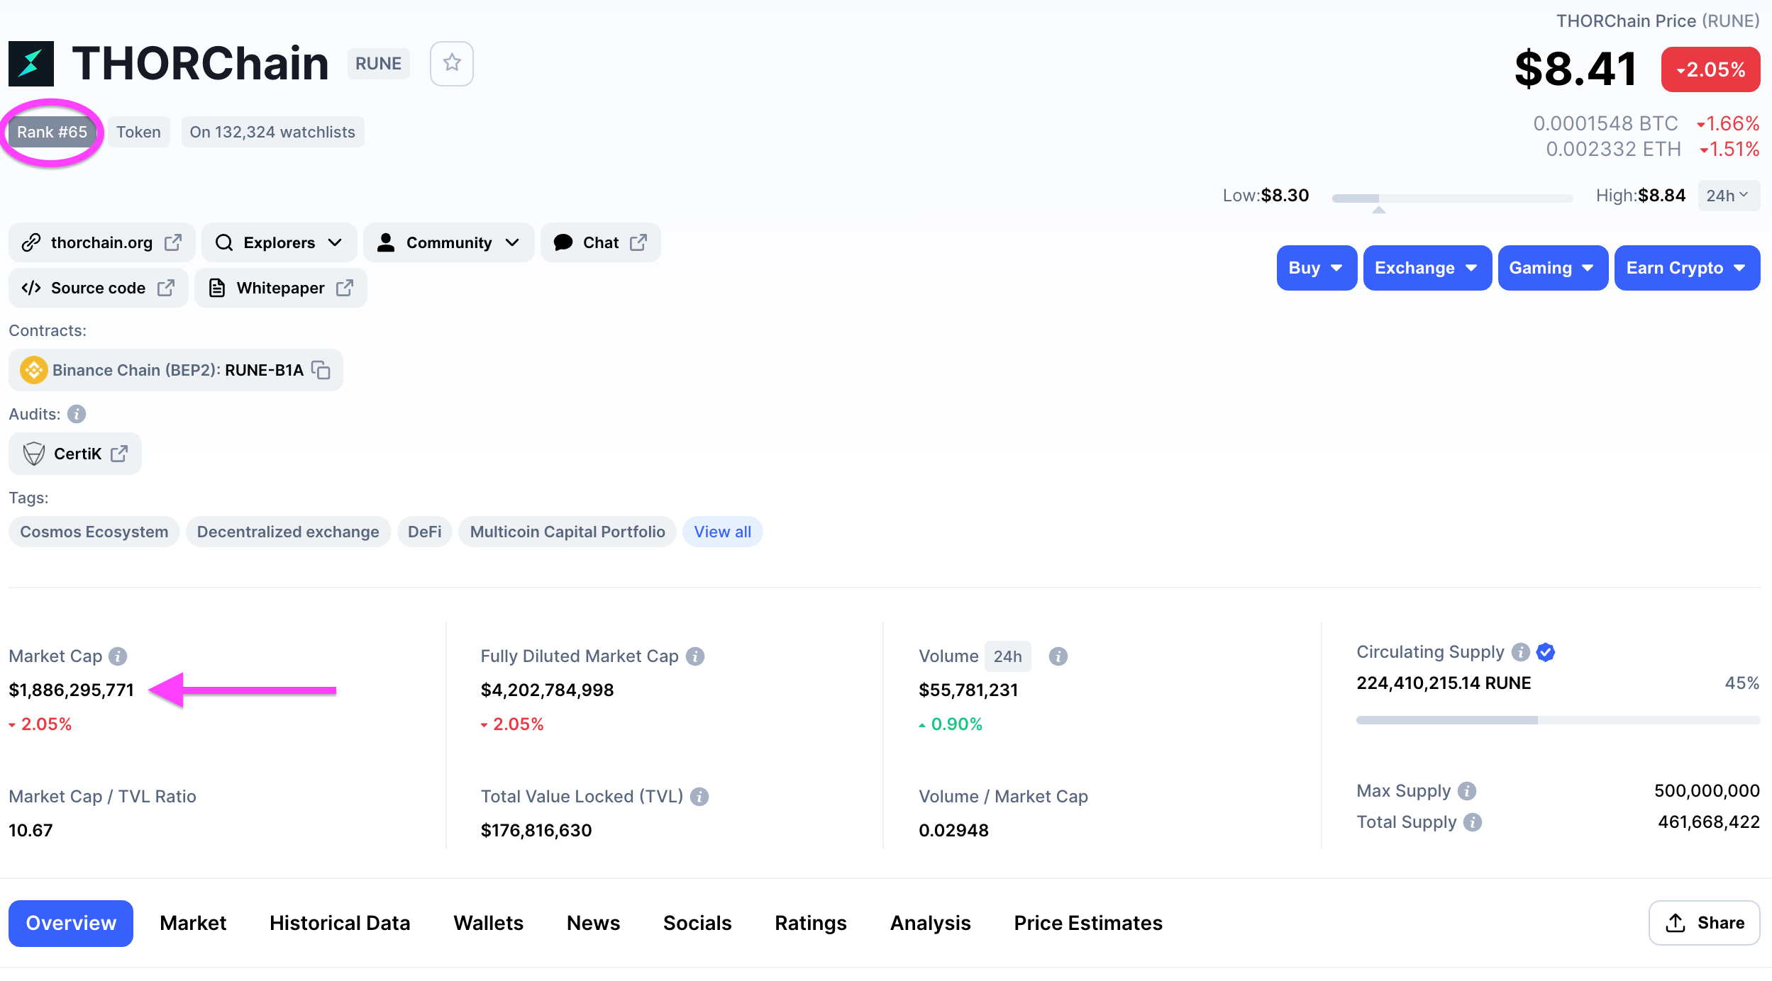Open the Whitepaper document link
Viewport: 1772px width, 981px height.
tap(281, 288)
